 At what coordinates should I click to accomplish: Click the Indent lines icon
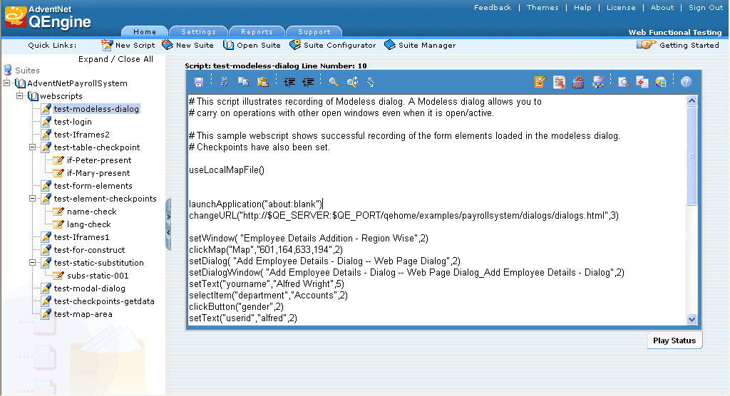coord(289,83)
